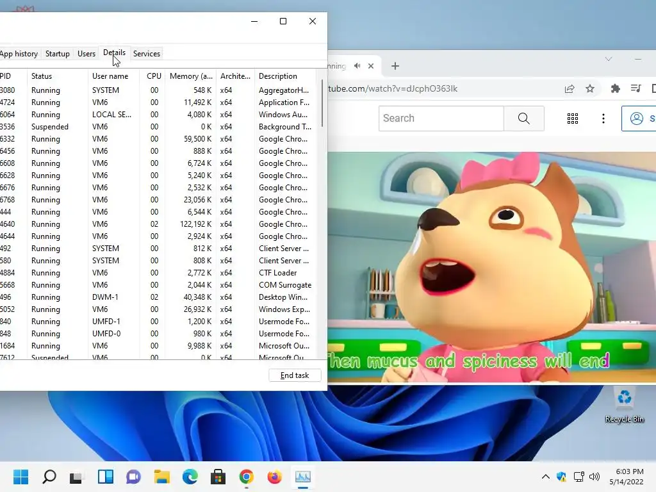656x492 pixels.
Task: Switch to Users tab
Action: (86, 54)
